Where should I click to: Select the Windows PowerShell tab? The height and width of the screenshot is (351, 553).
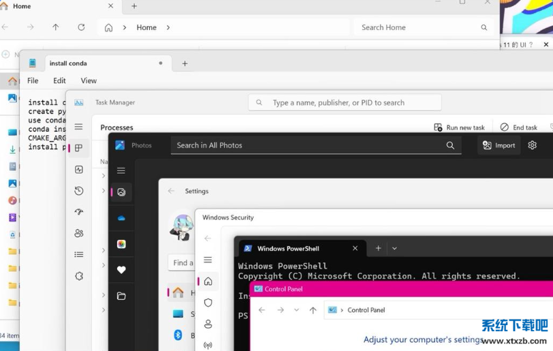[x=293, y=249]
